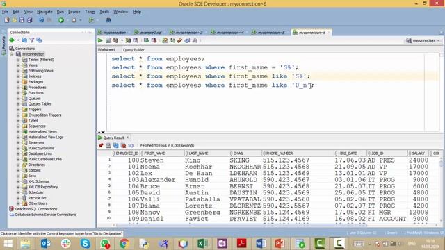Image resolution: width=445 pixels, height=250 pixels.
Task: Open the Source menu
Action: coord(74,12)
